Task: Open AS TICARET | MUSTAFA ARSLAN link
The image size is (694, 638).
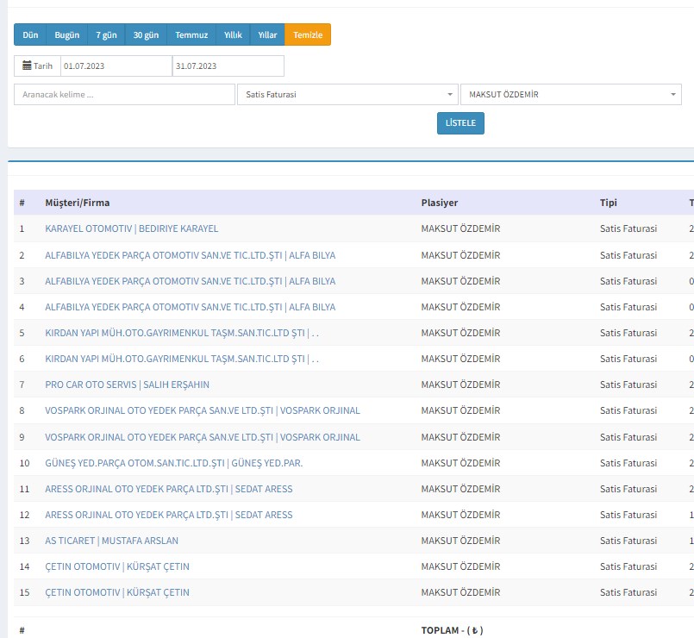Action: pos(111,541)
